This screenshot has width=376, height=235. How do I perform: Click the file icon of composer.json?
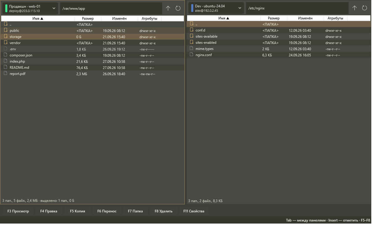[x=6, y=55]
